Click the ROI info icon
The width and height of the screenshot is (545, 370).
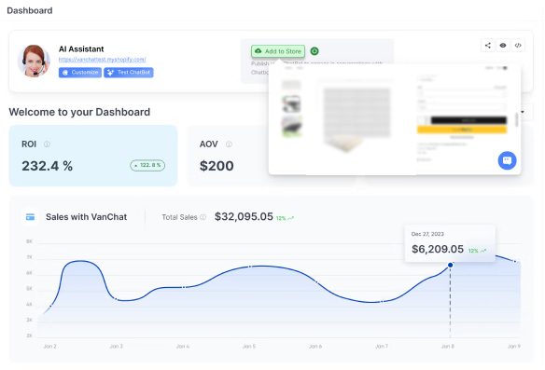pos(47,144)
